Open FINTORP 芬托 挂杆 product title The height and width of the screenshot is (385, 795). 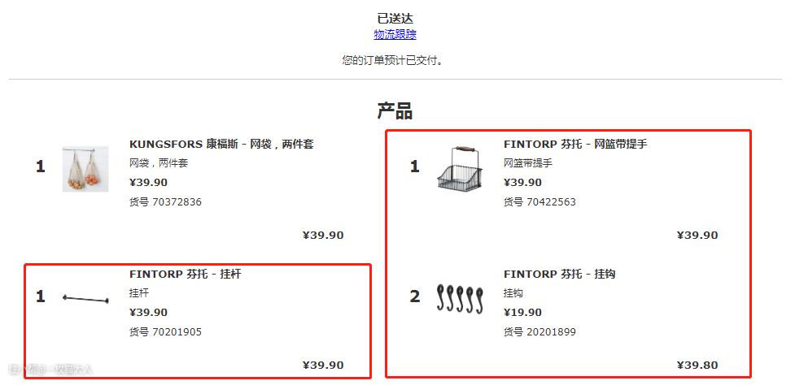186,274
